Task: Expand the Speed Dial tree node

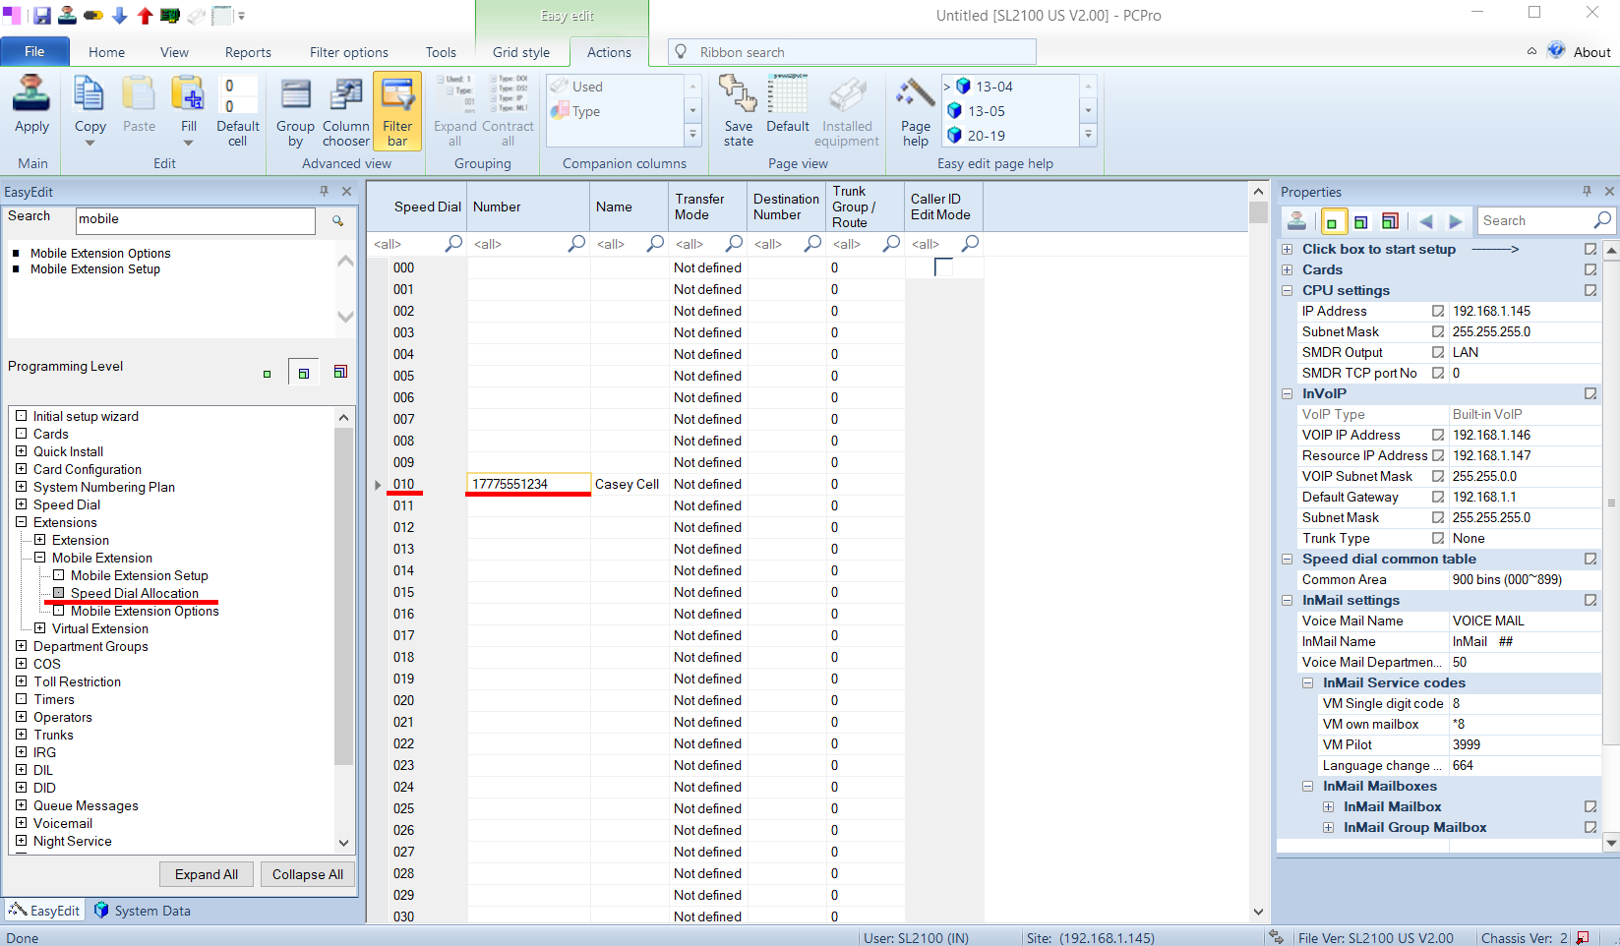Action: pyautogui.click(x=22, y=504)
